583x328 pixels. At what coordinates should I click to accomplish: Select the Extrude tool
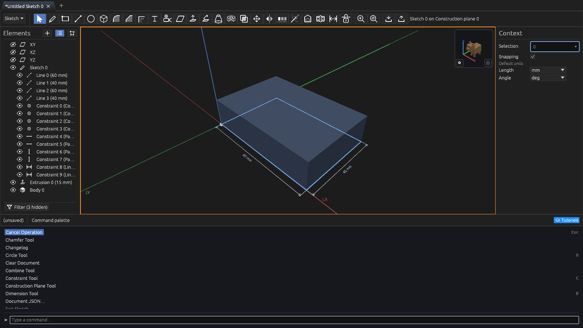point(193,19)
